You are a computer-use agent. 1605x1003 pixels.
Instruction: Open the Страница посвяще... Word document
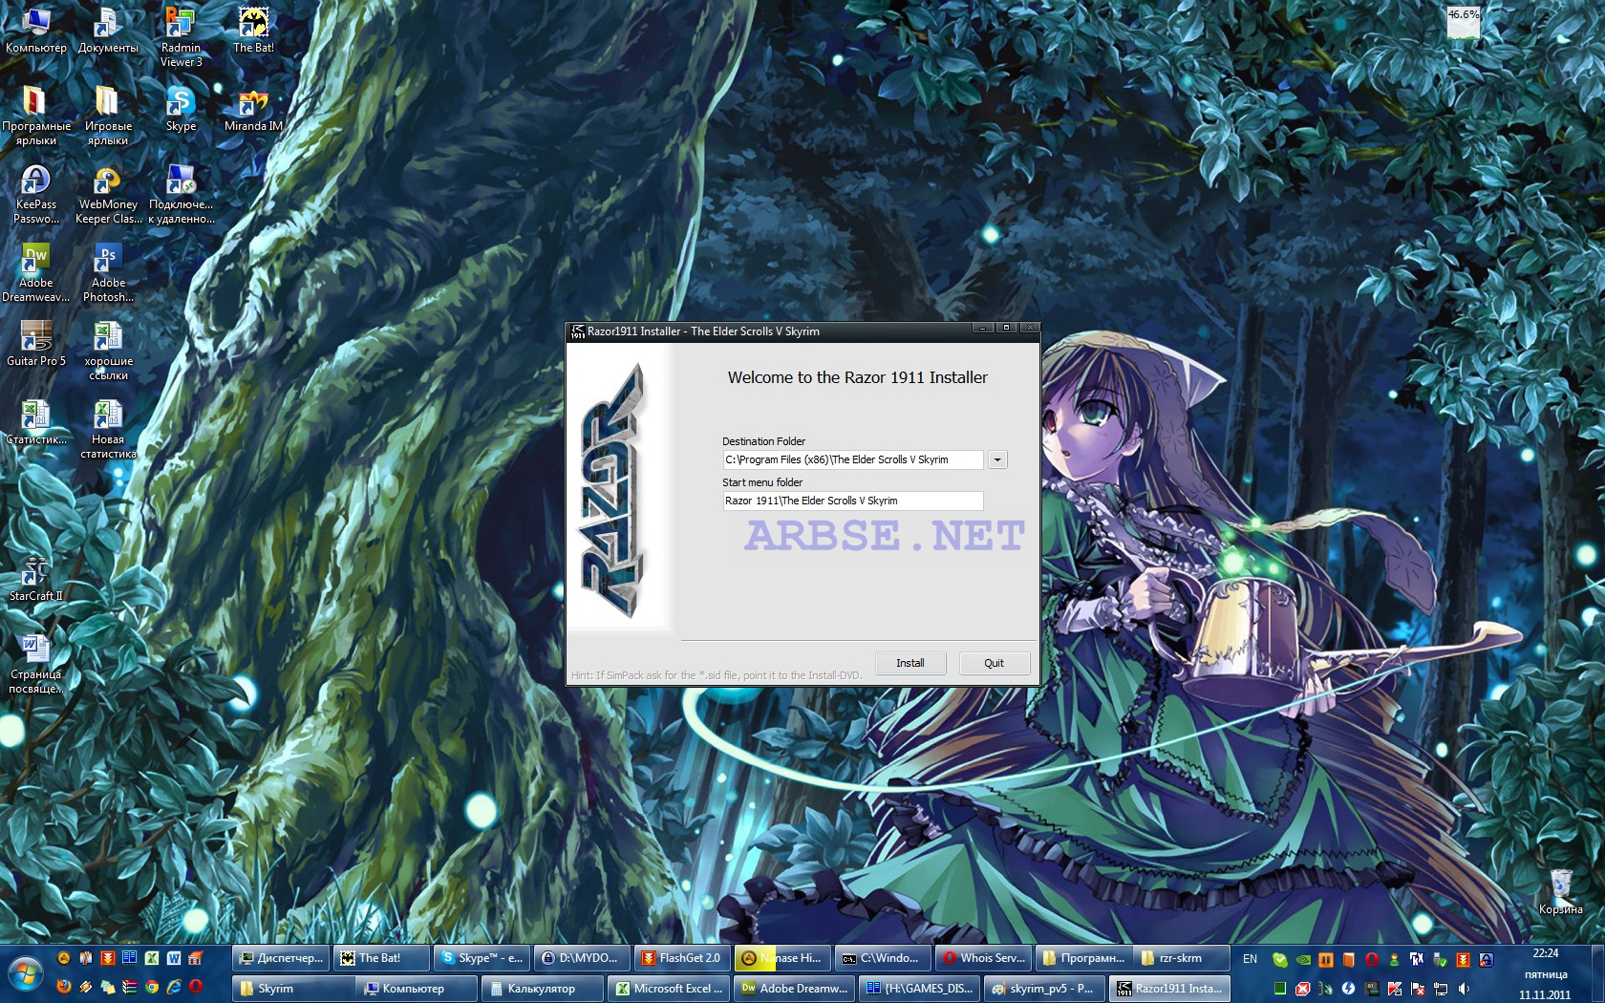coord(36,665)
